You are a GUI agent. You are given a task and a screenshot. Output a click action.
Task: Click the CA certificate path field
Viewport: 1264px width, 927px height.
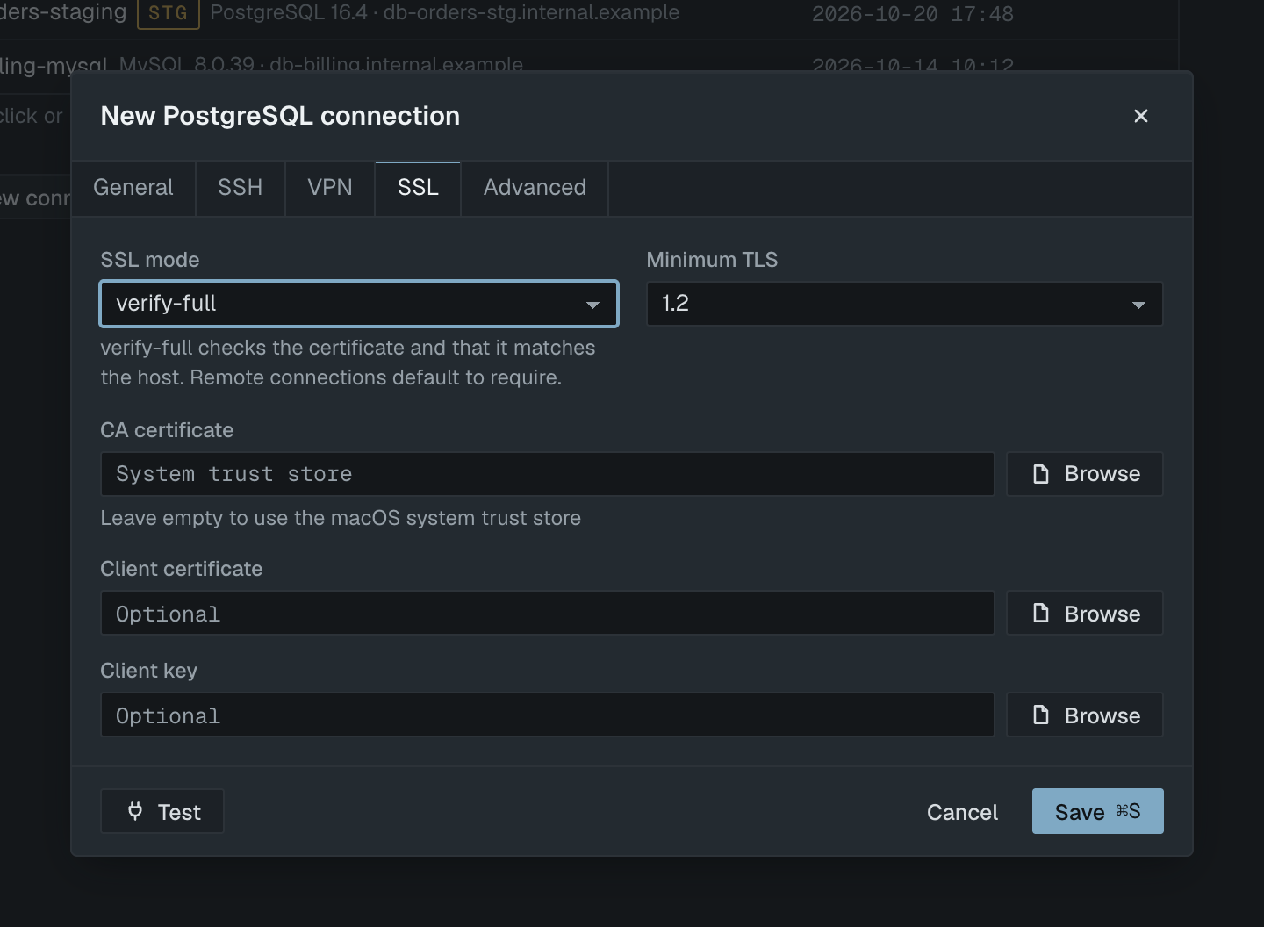click(547, 474)
